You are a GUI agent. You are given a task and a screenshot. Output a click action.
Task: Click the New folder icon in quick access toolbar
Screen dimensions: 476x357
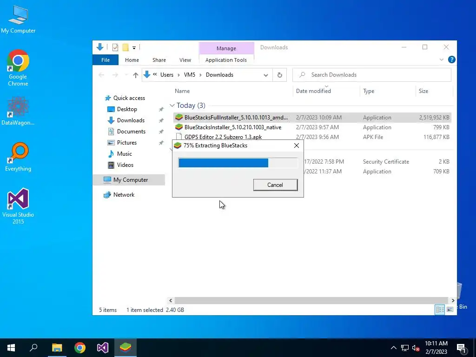click(x=126, y=47)
